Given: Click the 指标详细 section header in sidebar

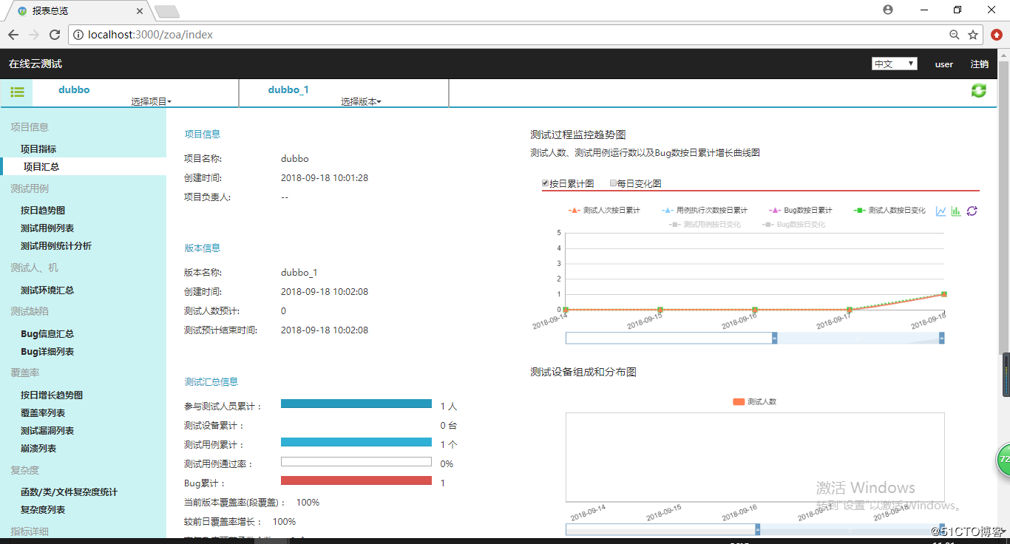Looking at the screenshot, I should (30, 531).
